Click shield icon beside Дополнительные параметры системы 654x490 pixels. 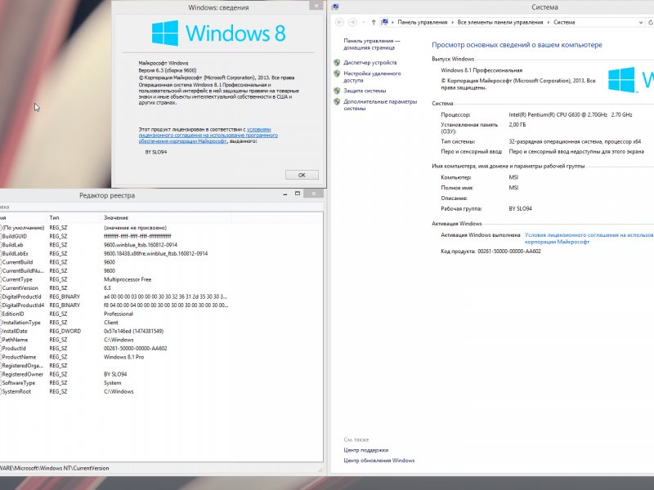pyautogui.click(x=337, y=101)
